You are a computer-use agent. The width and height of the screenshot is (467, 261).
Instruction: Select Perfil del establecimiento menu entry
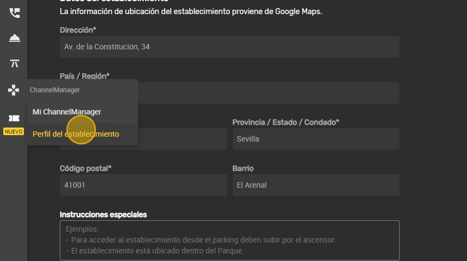[x=75, y=134]
